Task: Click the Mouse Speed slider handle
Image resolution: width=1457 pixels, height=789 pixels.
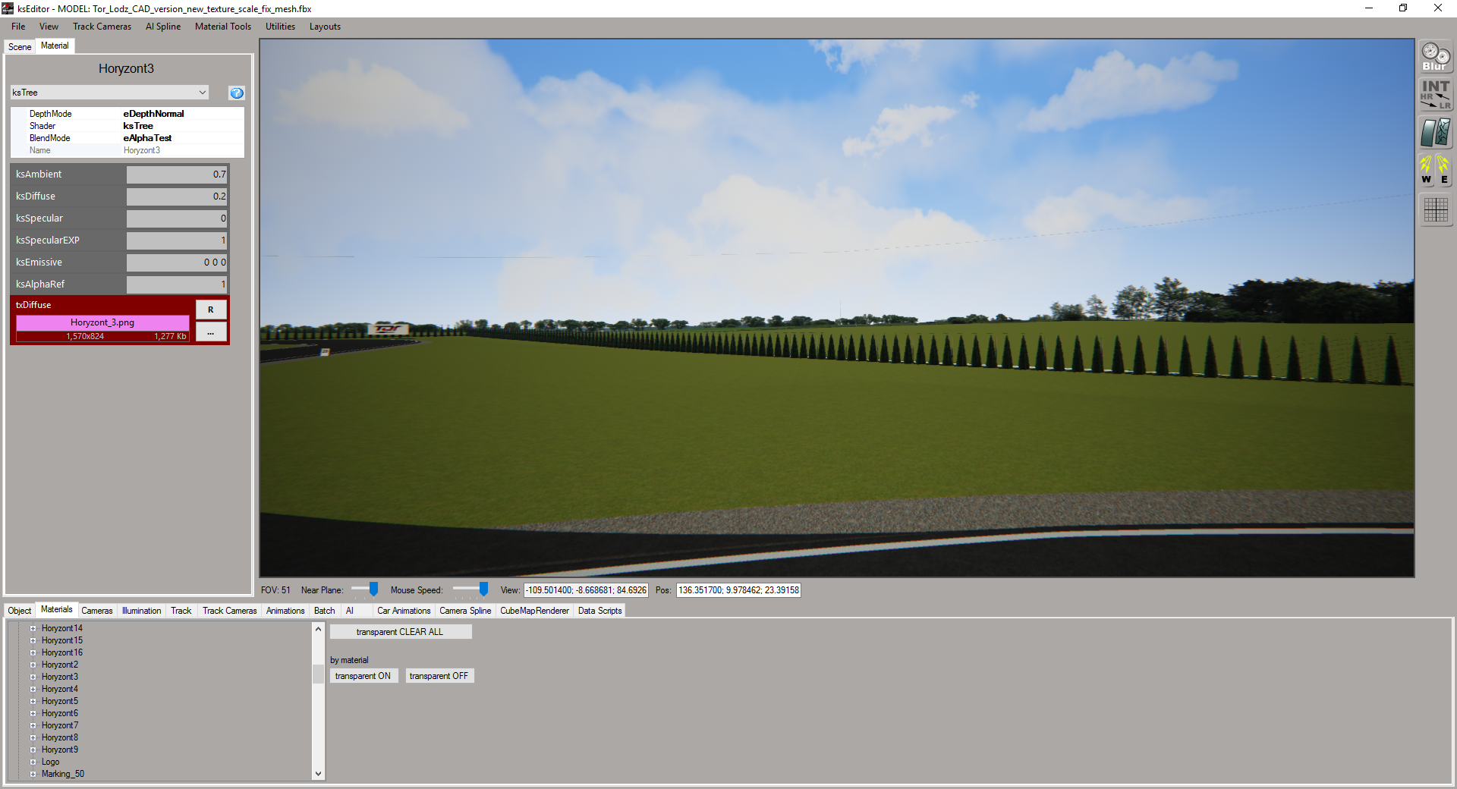Action: point(483,589)
